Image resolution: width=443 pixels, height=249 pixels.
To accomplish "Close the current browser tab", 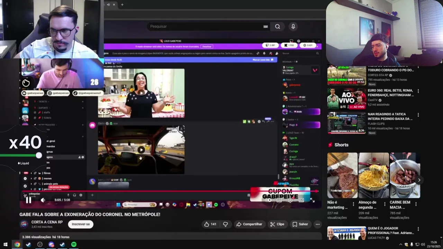I will point(114,4).
